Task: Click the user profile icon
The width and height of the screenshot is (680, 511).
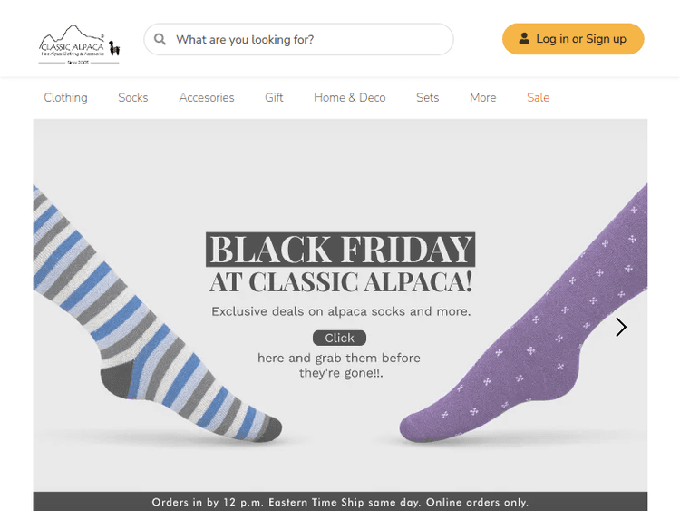Action: click(x=524, y=39)
